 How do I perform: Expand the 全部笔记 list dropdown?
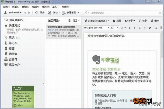[54, 20]
